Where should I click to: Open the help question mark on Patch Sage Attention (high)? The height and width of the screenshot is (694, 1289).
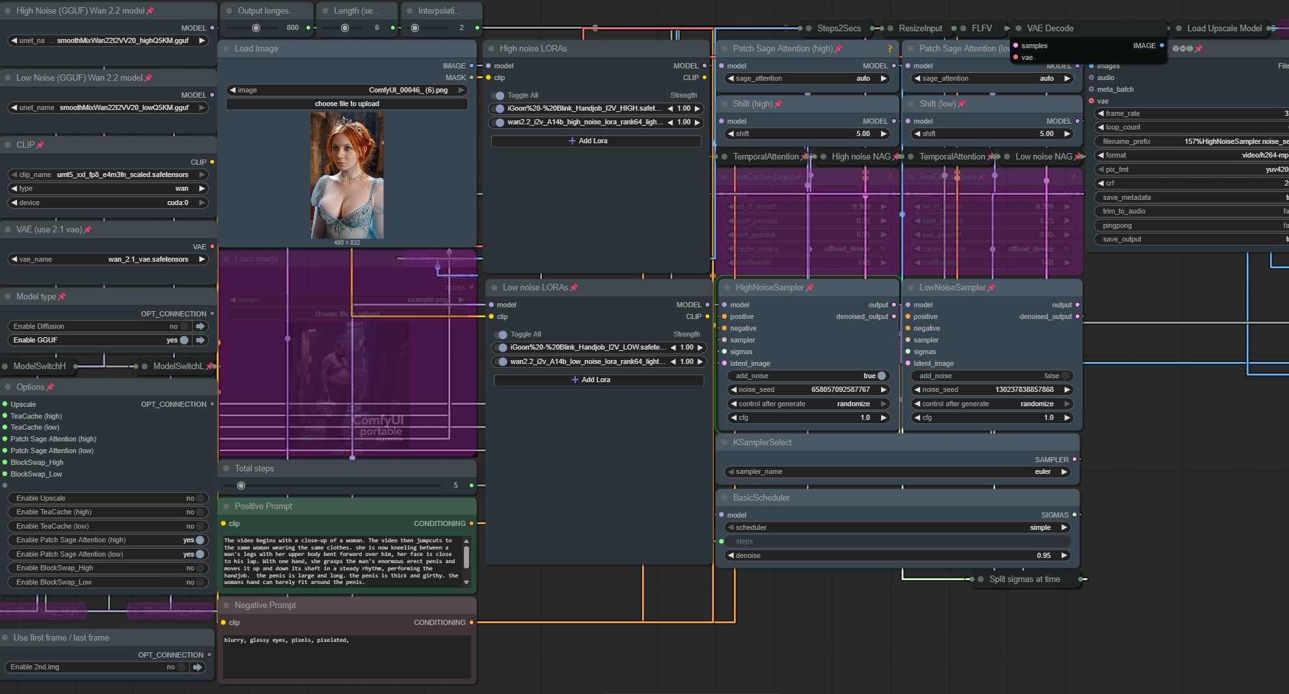[x=889, y=49]
